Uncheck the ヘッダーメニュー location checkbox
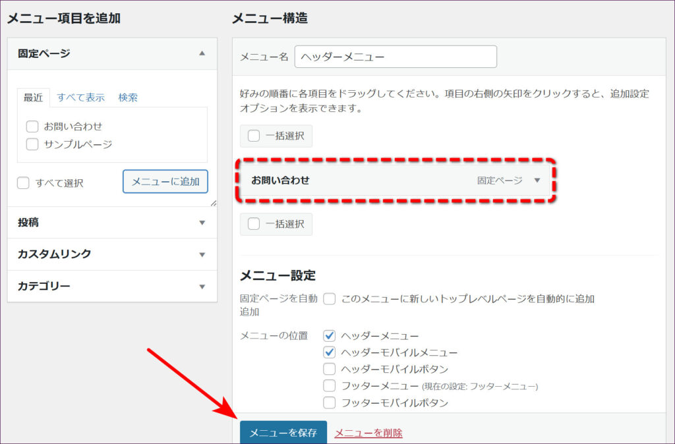The height and width of the screenshot is (444, 675). [330, 336]
